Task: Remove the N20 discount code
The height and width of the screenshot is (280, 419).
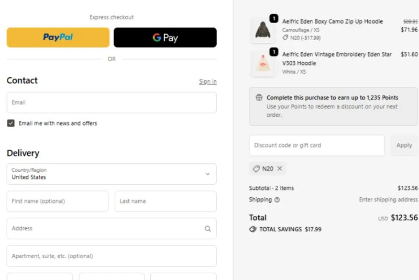Action: (280, 169)
